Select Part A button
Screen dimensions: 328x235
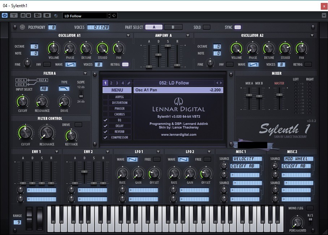[x=154, y=27]
